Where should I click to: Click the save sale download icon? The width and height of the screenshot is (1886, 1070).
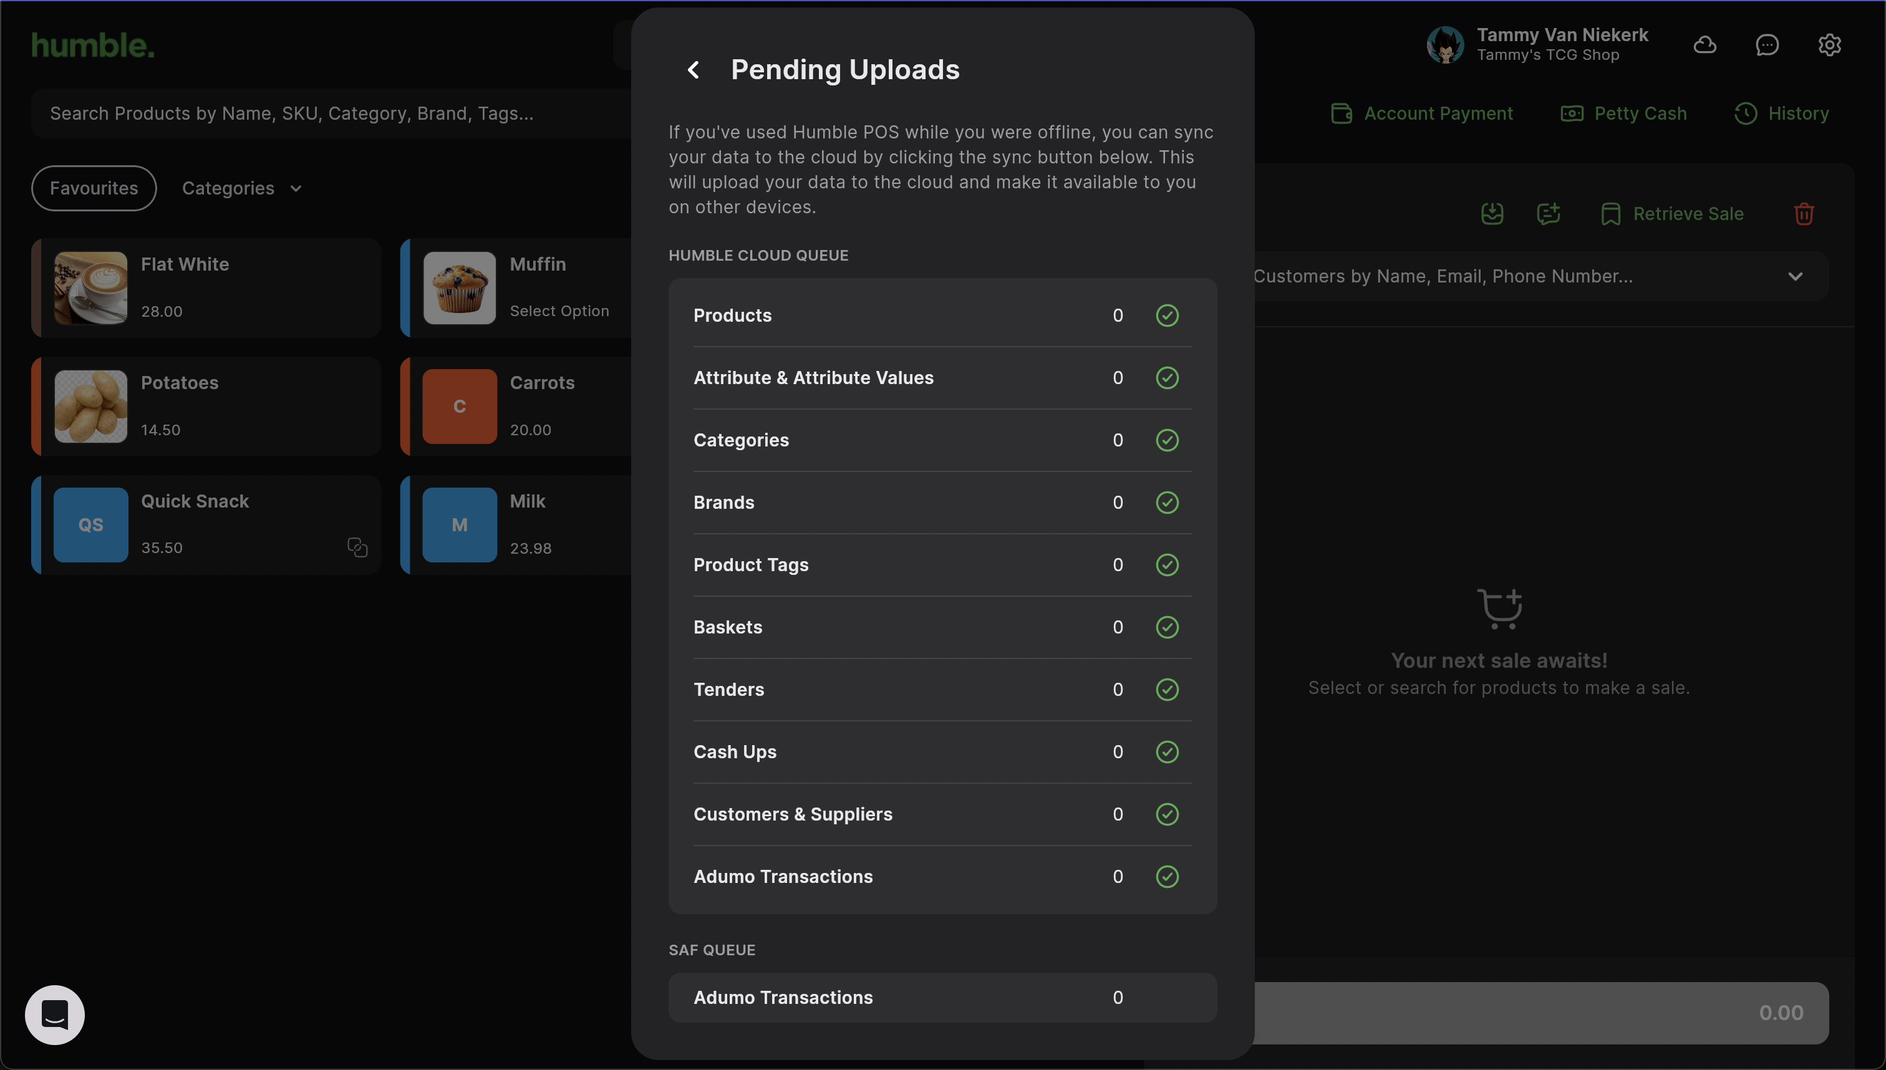[1491, 214]
